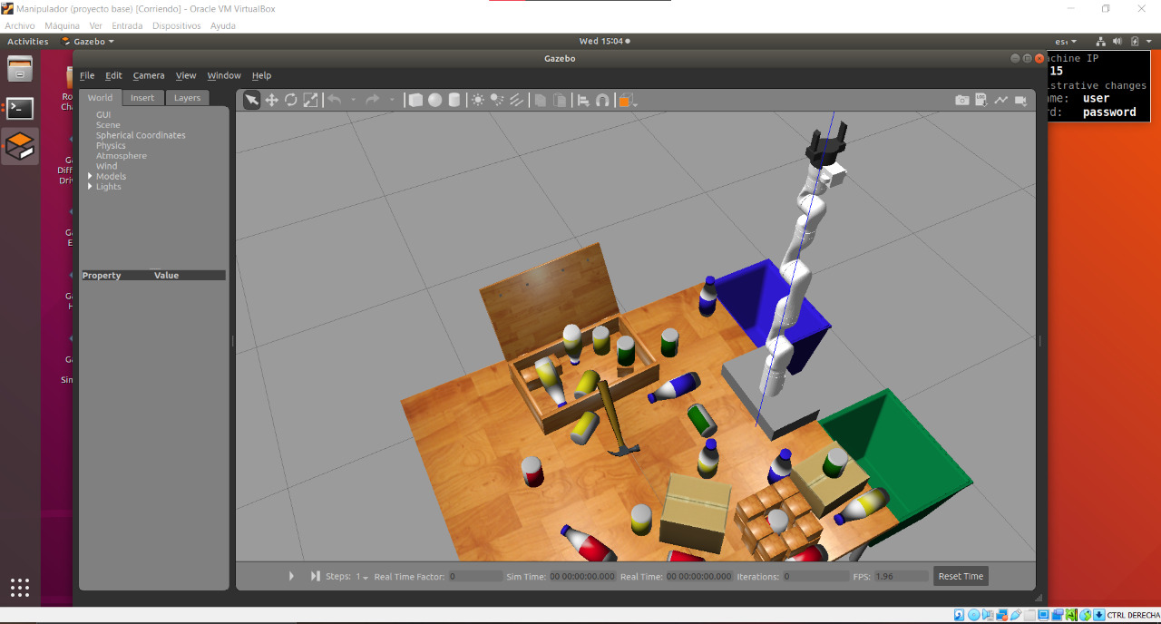The height and width of the screenshot is (624, 1161).
Task: Step the simulation forward once
Action: click(x=316, y=576)
